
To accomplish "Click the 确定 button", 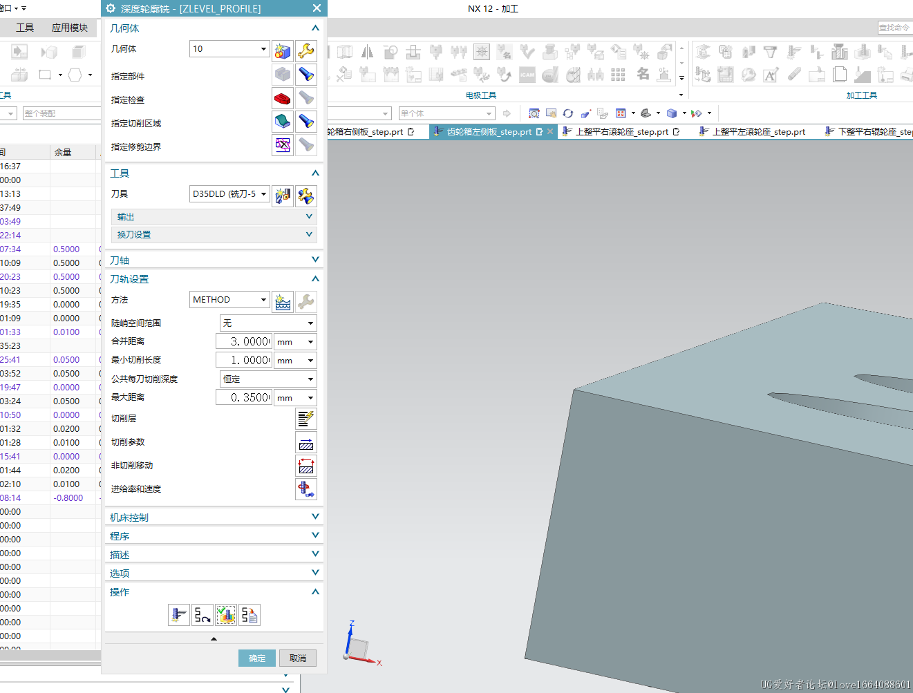I will click(257, 658).
